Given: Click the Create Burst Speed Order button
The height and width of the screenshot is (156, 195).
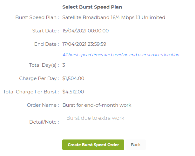Looking at the screenshot, I should (93, 145).
